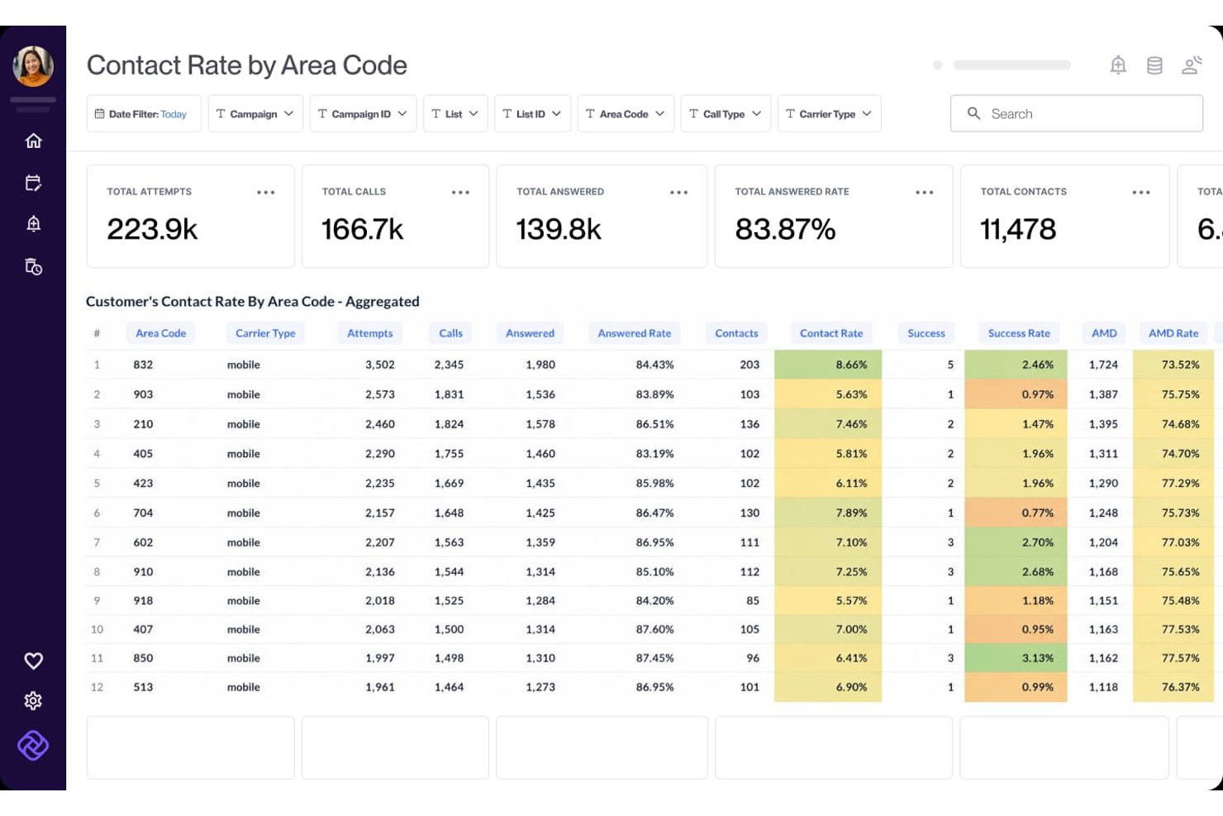Click AMD value 1,724
The width and height of the screenshot is (1223, 816).
(x=1103, y=365)
